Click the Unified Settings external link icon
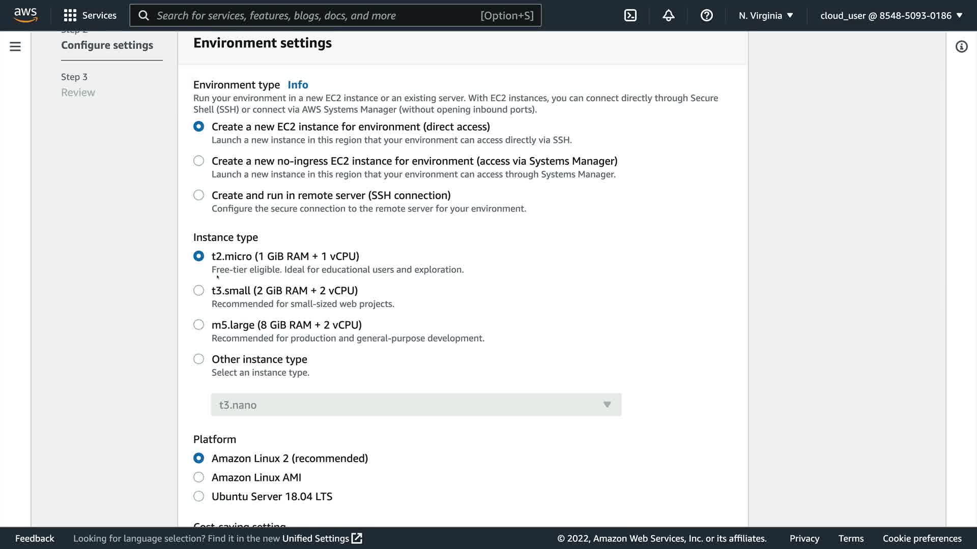Image resolution: width=977 pixels, height=549 pixels. coord(357,538)
